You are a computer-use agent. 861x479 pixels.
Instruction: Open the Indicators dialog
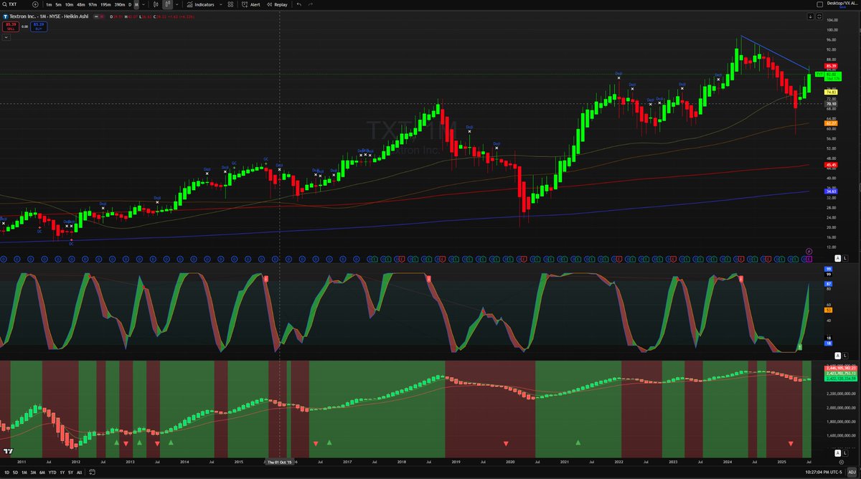(x=200, y=4)
